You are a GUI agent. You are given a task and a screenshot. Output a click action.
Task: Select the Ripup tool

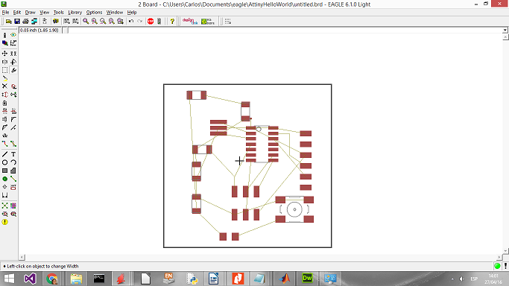tap(13, 144)
